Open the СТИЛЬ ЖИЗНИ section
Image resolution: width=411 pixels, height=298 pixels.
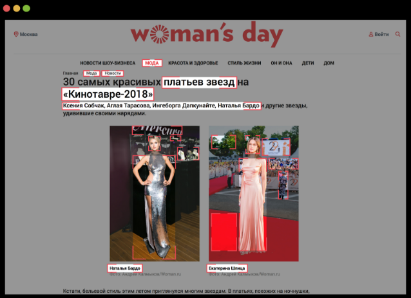click(x=244, y=63)
